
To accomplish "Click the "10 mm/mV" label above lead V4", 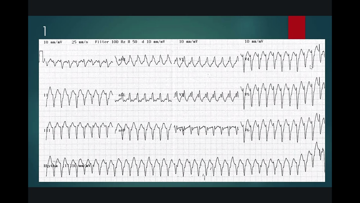I will (x=254, y=41).
